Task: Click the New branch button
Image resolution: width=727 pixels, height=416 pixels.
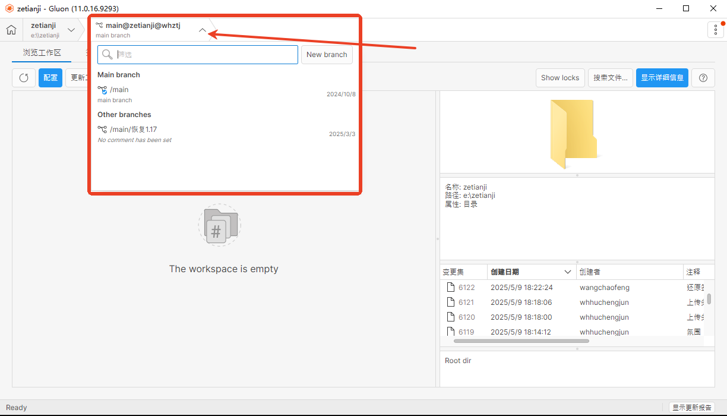Action: point(327,55)
